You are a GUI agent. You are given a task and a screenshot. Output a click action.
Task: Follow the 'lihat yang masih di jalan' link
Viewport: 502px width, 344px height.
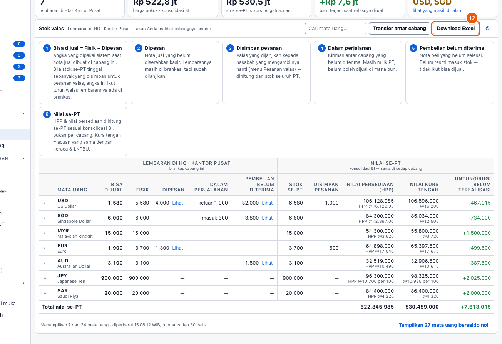(437, 10)
